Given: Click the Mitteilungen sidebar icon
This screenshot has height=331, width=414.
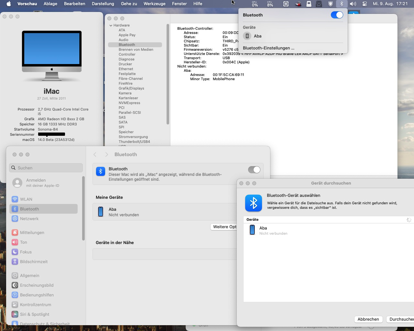Looking at the screenshot, I should pyautogui.click(x=15, y=232).
